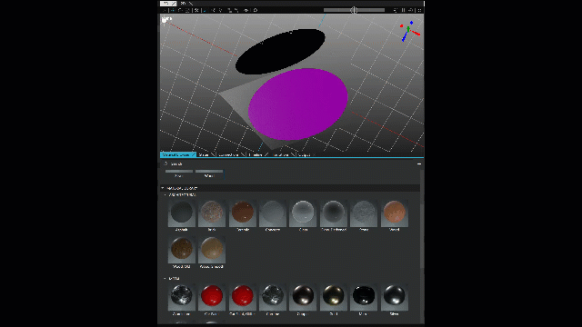Click the axis orientation gizmo in the viewport
This screenshot has height=327, width=582.
click(409, 31)
